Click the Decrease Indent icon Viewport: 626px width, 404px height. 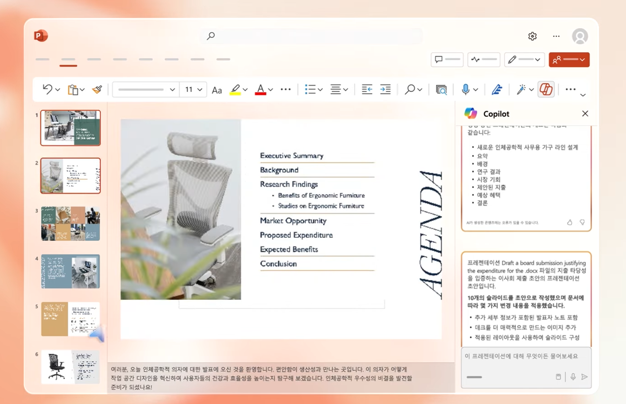pyautogui.click(x=367, y=89)
